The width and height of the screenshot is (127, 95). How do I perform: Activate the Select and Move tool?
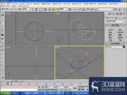pyautogui.click(x=50, y=9)
